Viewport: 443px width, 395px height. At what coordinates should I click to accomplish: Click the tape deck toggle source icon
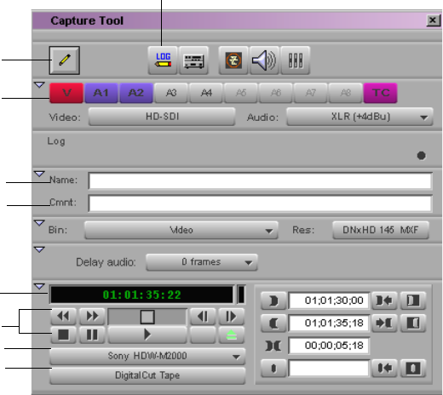(193, 60)
